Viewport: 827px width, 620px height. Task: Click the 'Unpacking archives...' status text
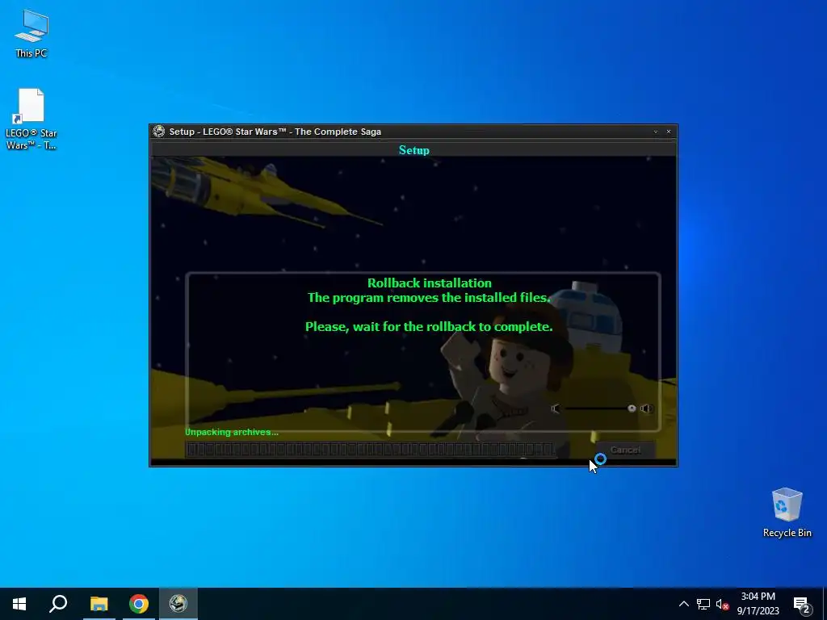[232, 432]
